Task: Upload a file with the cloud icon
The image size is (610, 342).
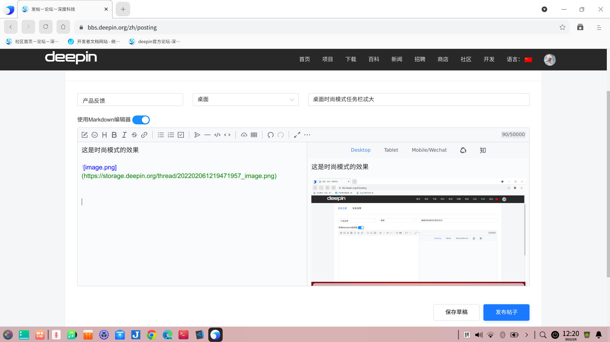Action: pos(244,135)
